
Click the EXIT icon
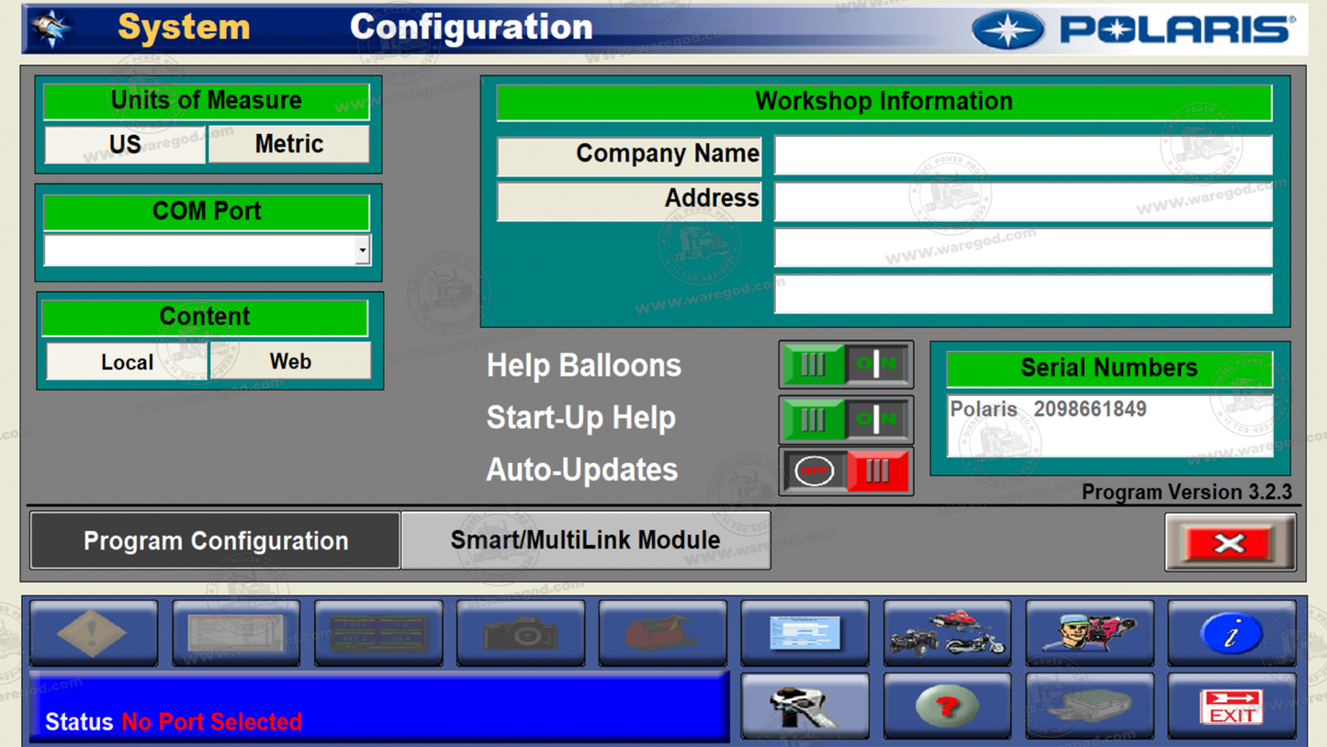(x=1231, y=705)
